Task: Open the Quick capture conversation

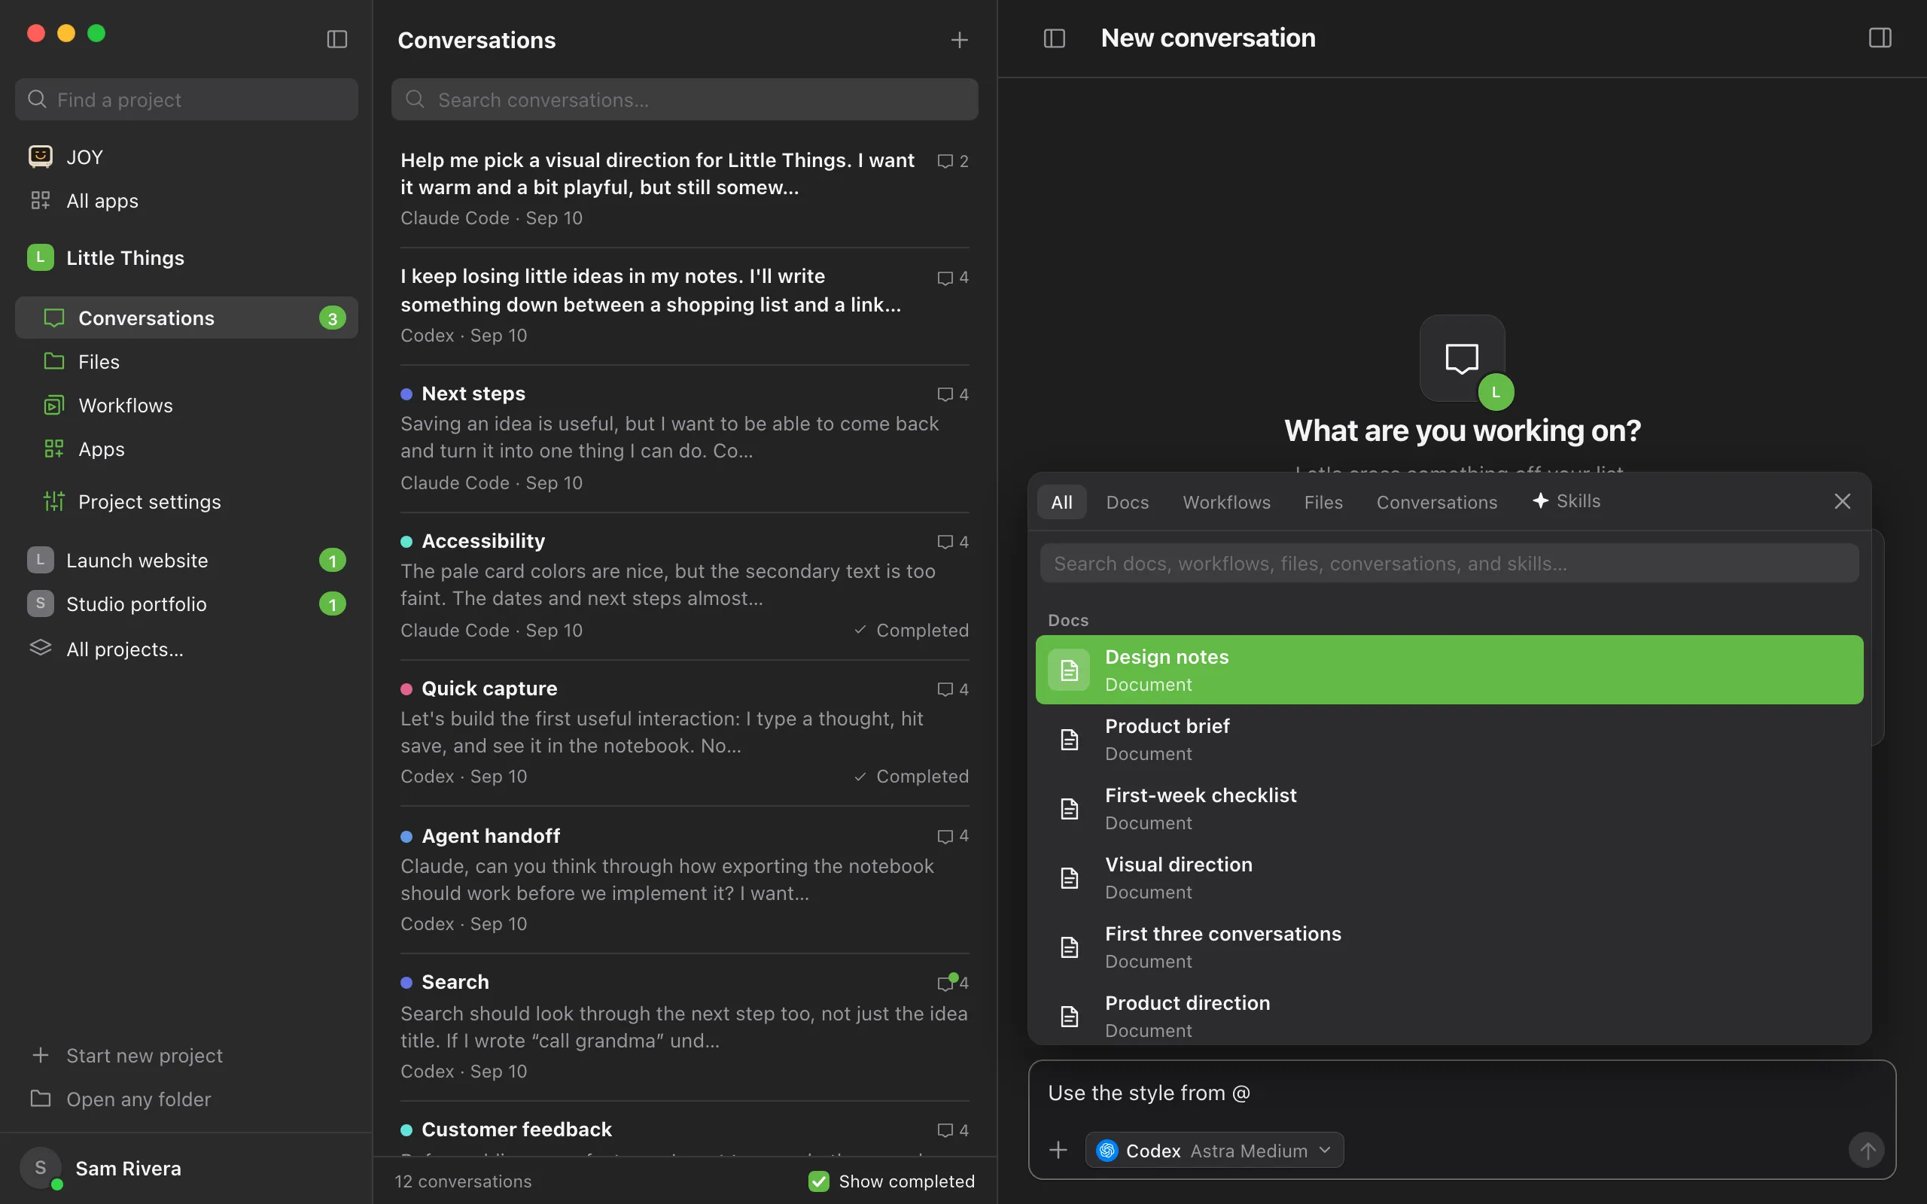Action: coord(684,733)
